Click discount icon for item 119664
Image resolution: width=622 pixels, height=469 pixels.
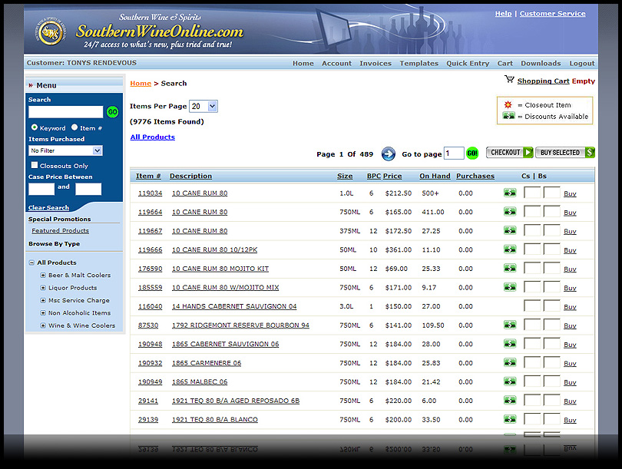(x=510, y=212)
